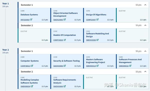150x91 pixels.
Task: Select the empty elective slot in Year 1 Semester 1
Action: 132,15
